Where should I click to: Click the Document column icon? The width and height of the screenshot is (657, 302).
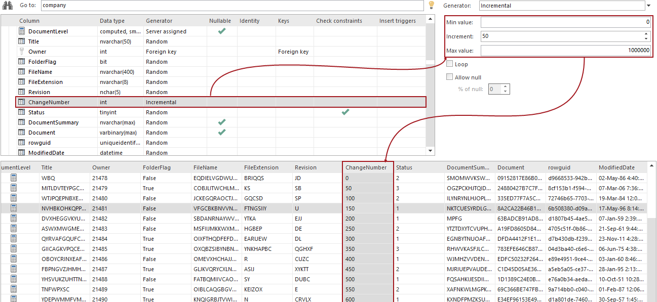(22, 133)
